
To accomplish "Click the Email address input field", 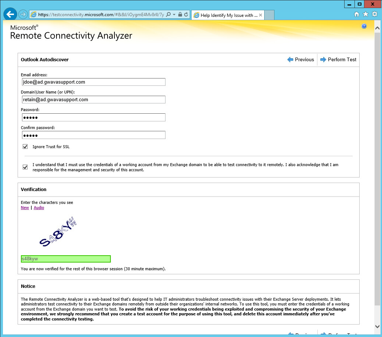I will [x=93, y=82].
